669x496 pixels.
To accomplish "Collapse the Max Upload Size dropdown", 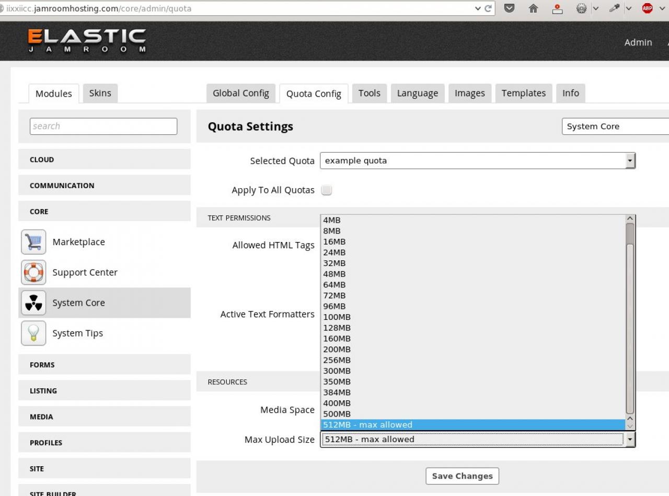I will [x=630, y=440].
